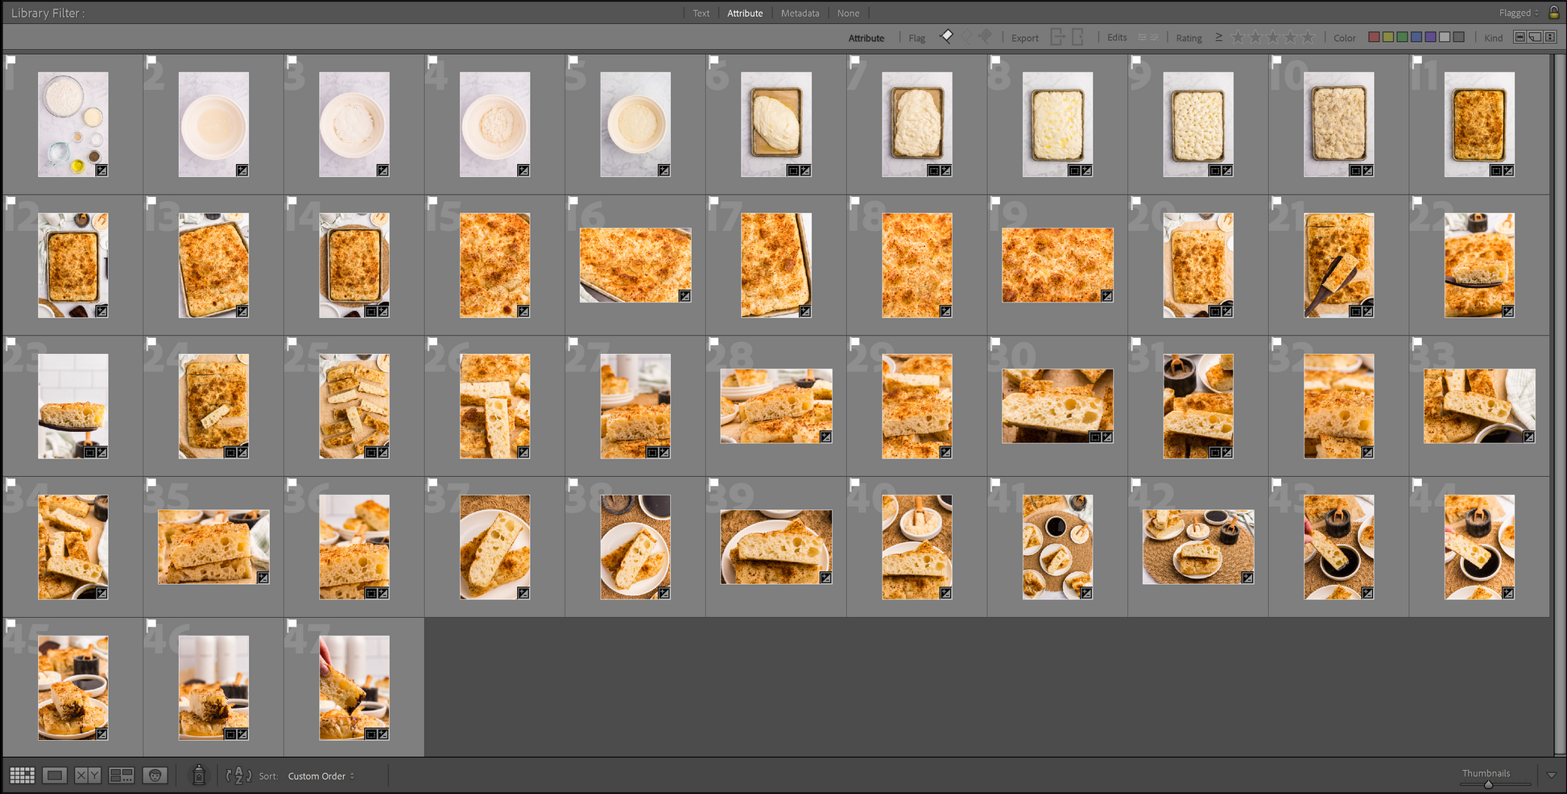Open Compare view with the XY icon
This screenshot has height=794, width=1567.
tap(87, 775)
